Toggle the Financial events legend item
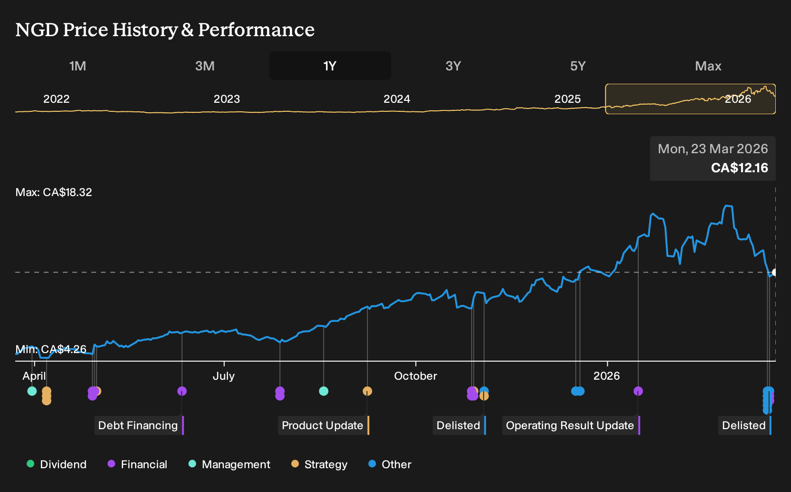 click(137, 464)
